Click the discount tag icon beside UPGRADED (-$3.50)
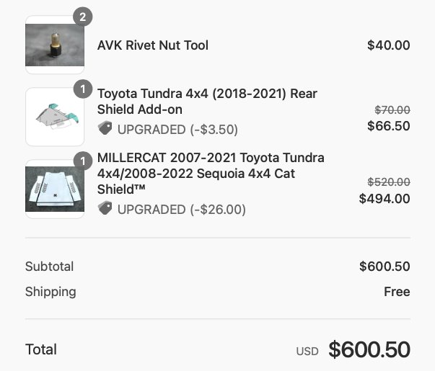Screen dimensions: 435x371 coord(105,128)
